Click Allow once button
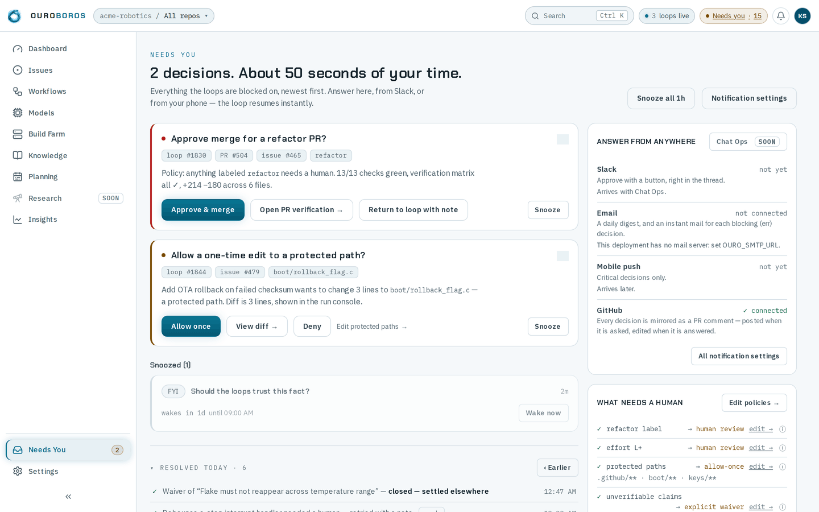This screenshot has width=819, height=512. (x=191, y=327)
